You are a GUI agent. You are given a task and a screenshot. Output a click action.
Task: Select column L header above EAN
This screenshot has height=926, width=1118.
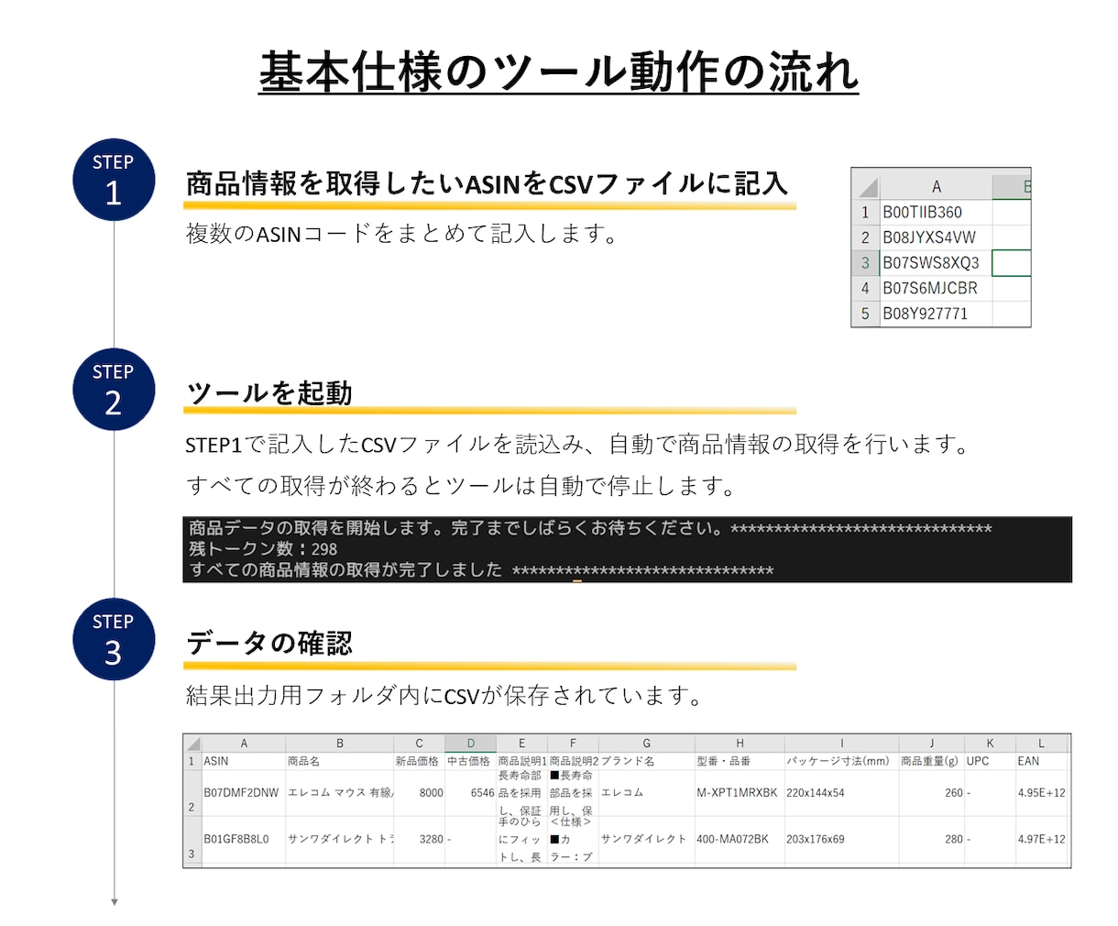[x=1041, y=744]
